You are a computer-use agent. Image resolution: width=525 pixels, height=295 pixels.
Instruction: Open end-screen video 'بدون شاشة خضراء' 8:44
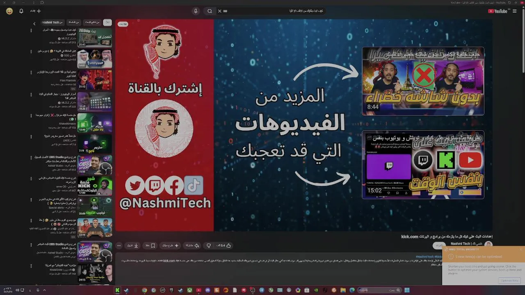click(x=423, y=81)
